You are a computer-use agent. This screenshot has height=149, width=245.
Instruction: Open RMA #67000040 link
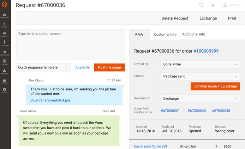click(197, 111)
